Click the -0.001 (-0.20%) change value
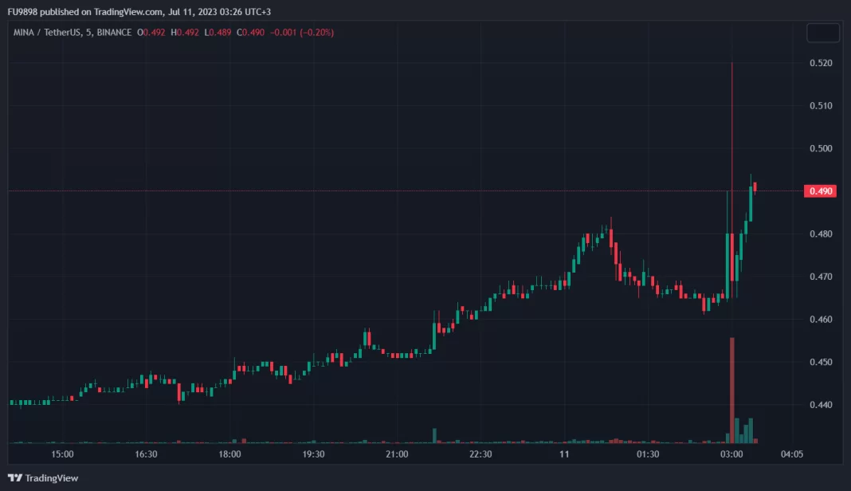Viewport: 851px width, 491px height. pyautogui.click(x=300, y=33)
